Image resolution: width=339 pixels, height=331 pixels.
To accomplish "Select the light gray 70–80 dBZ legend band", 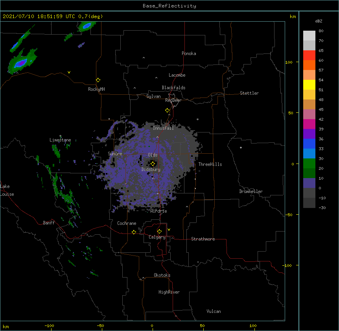I will pos(309,36).
